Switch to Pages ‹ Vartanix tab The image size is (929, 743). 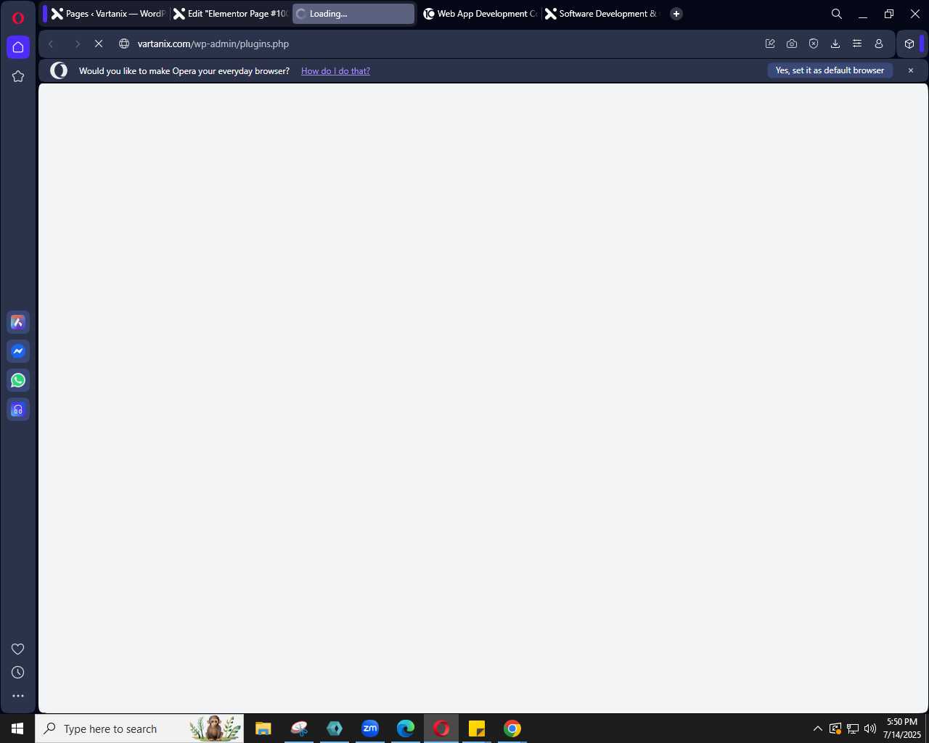point(109,14)
